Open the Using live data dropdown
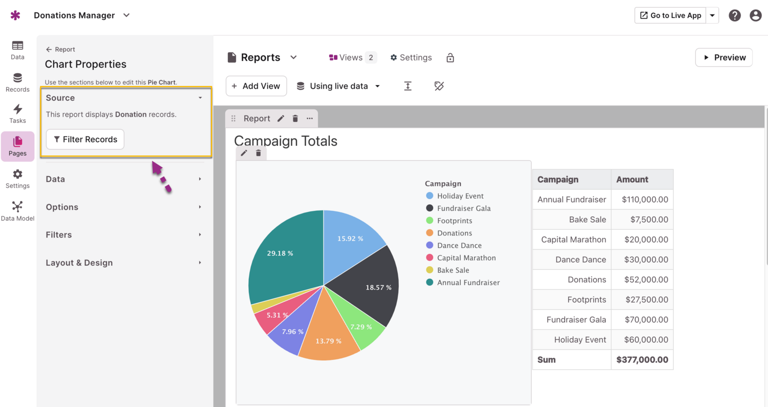Viewport: 768px width, 407px height. coord(339,86)
